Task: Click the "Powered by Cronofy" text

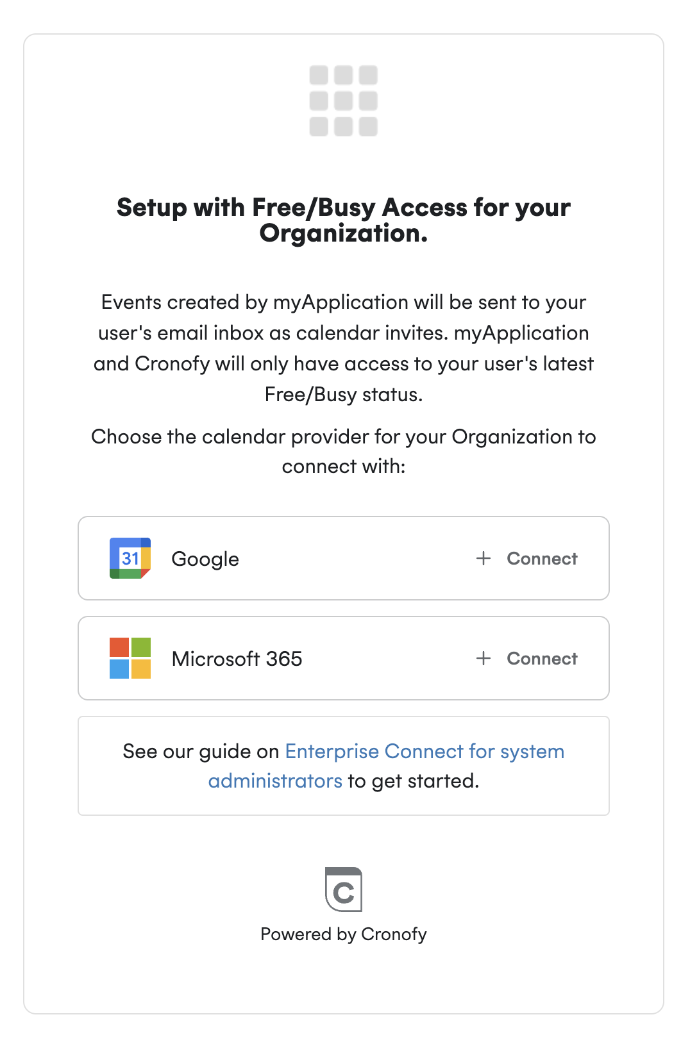Action: pyautogui.click(x=344, y=934)
